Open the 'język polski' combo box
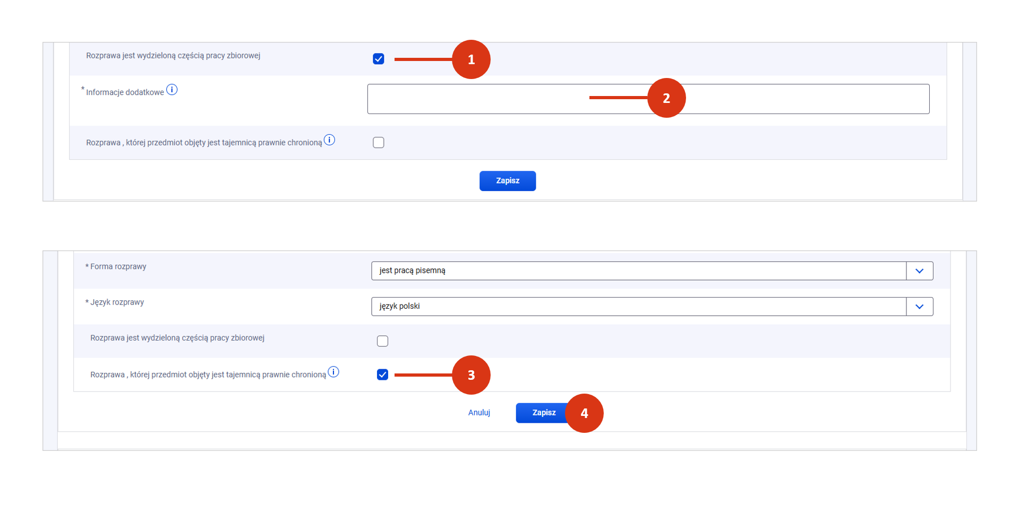This screenshot has width=1019, height=505. coord(638,307)
